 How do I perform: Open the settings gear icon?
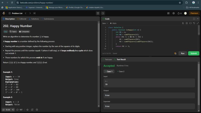pyautogui.click(x=174, y=13)
